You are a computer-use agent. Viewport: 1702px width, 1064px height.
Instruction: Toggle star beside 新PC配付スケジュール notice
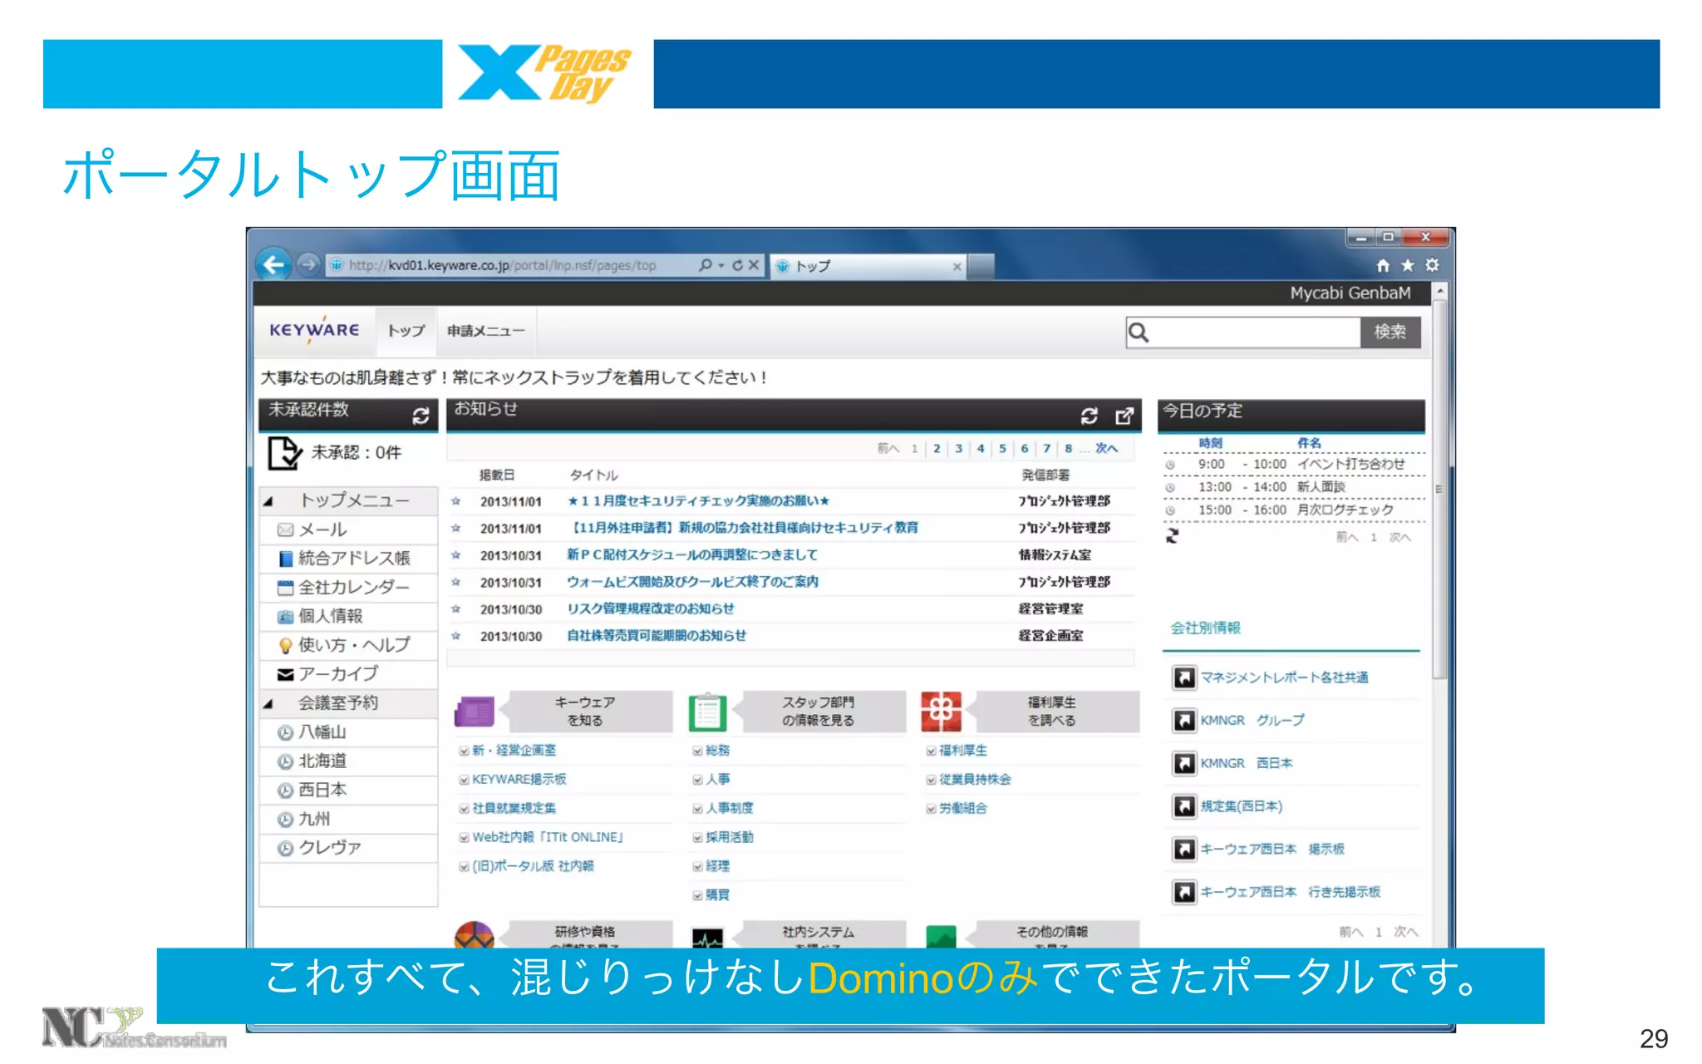(456, 555)
